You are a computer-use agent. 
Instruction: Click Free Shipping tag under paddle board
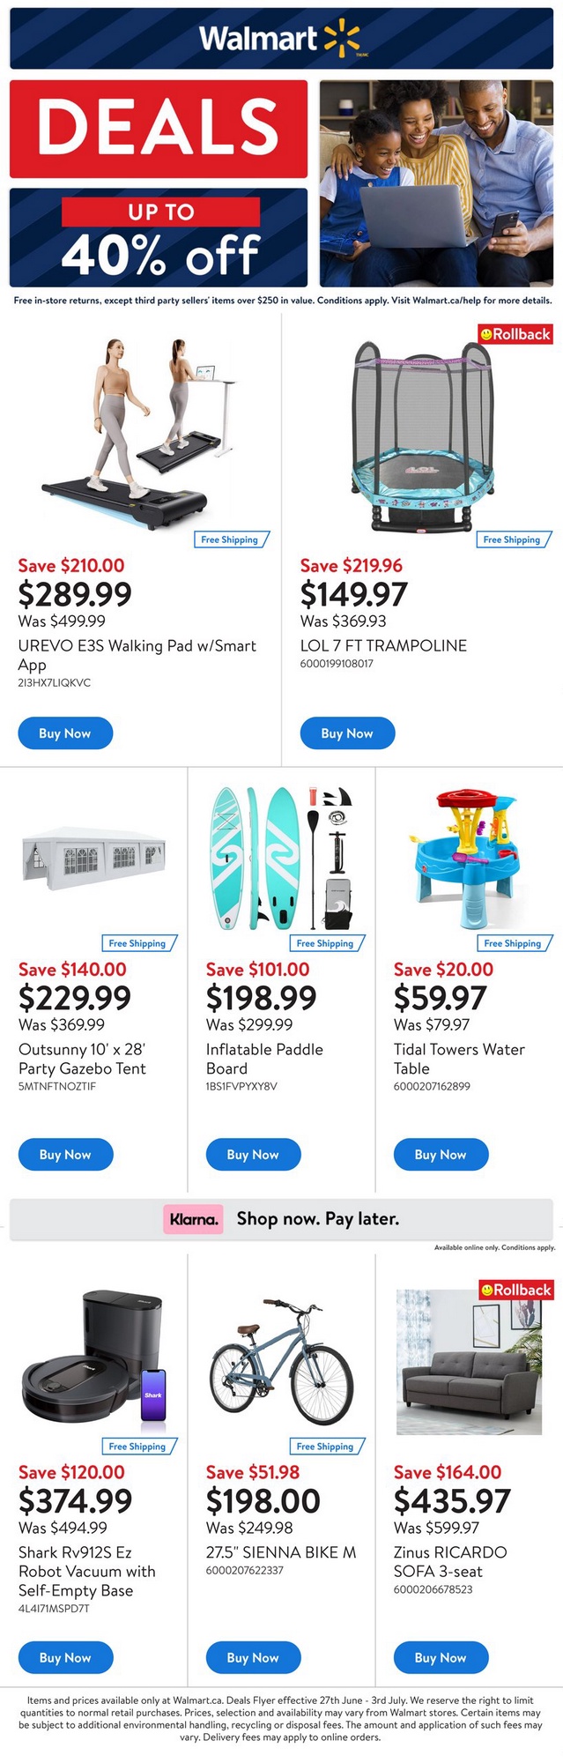pyautogui.click(x=325, y=943)
